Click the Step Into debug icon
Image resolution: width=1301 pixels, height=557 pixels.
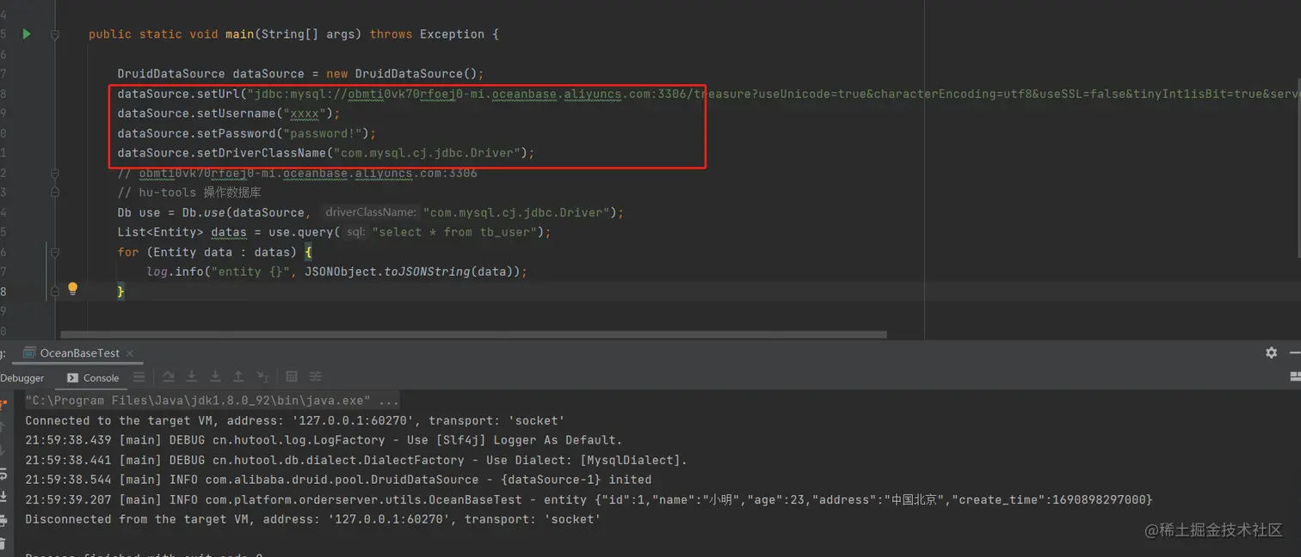[192, 376]
